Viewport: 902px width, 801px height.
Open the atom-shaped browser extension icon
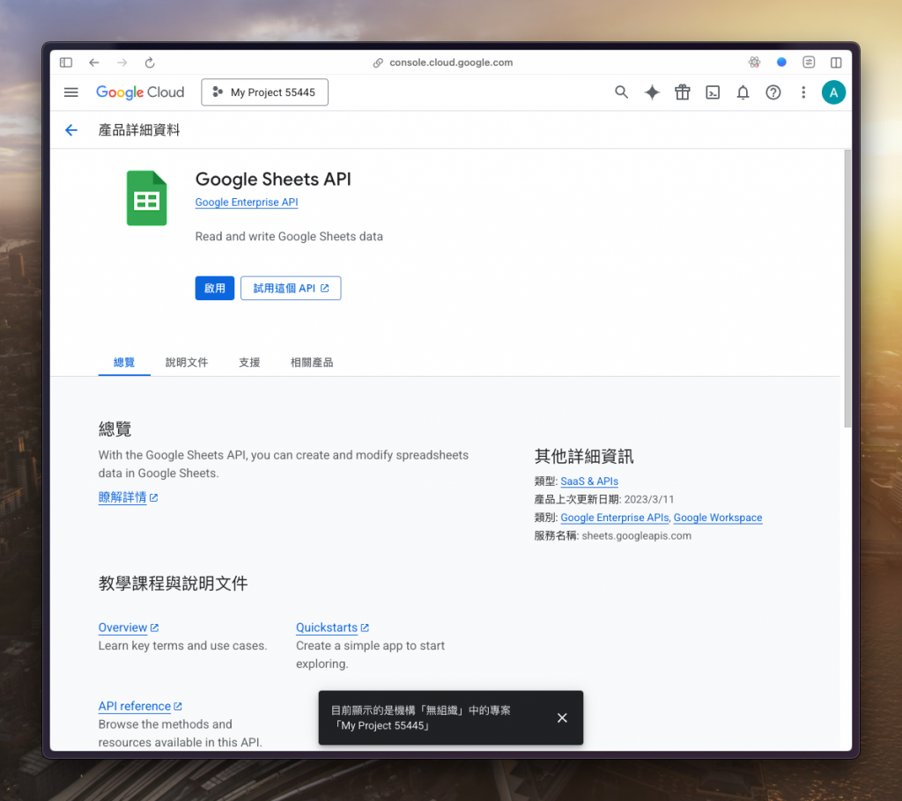coord(754,62)
